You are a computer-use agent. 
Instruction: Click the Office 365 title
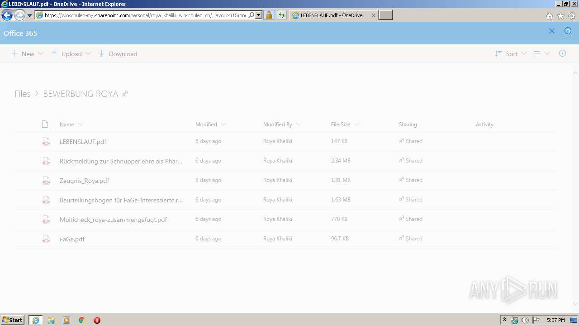20,33
